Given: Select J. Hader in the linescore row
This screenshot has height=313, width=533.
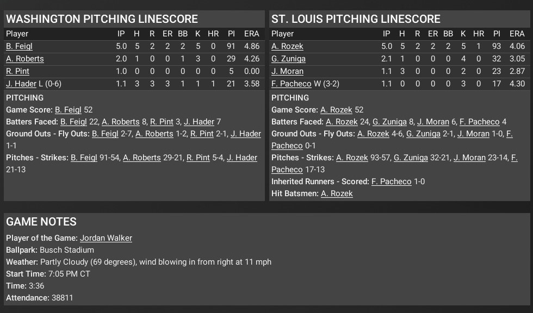Looking at the screenshot, I should click(21, 84).
